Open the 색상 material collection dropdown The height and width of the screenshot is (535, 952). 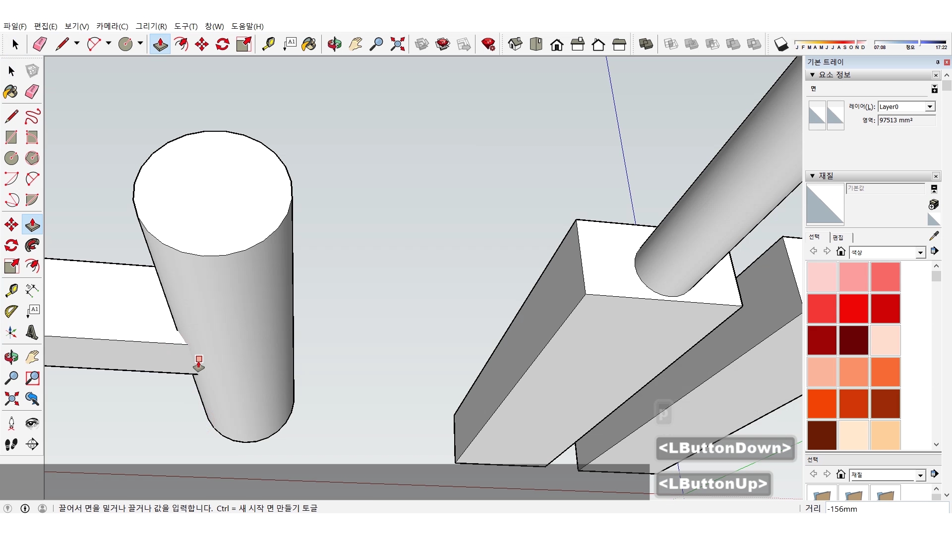[920, 253]
